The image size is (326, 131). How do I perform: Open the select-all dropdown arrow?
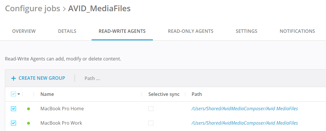(x=19, y=94)
